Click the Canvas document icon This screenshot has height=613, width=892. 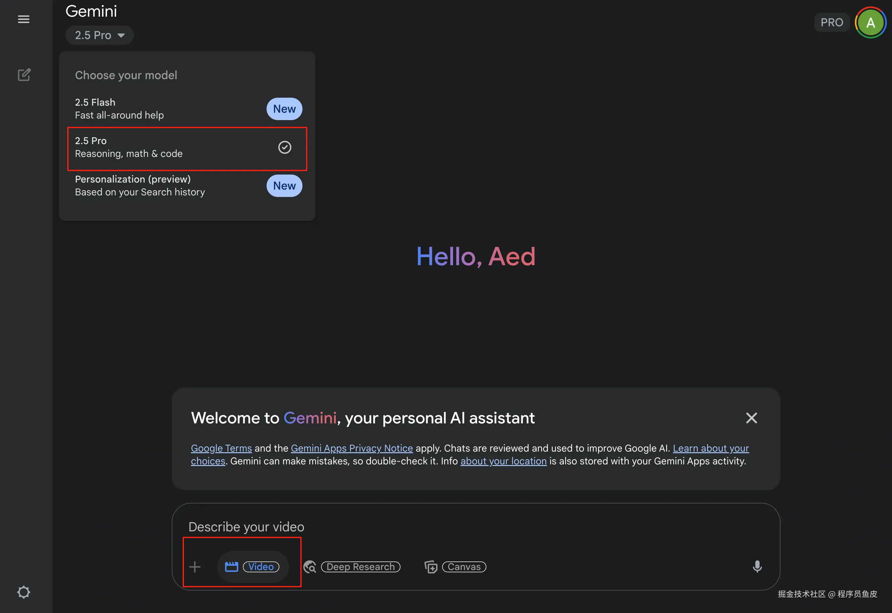coord(431,567)
